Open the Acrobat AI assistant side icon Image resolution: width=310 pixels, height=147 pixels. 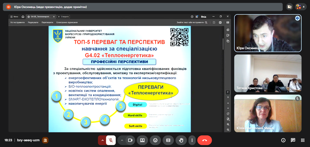(x=228, y=30)
